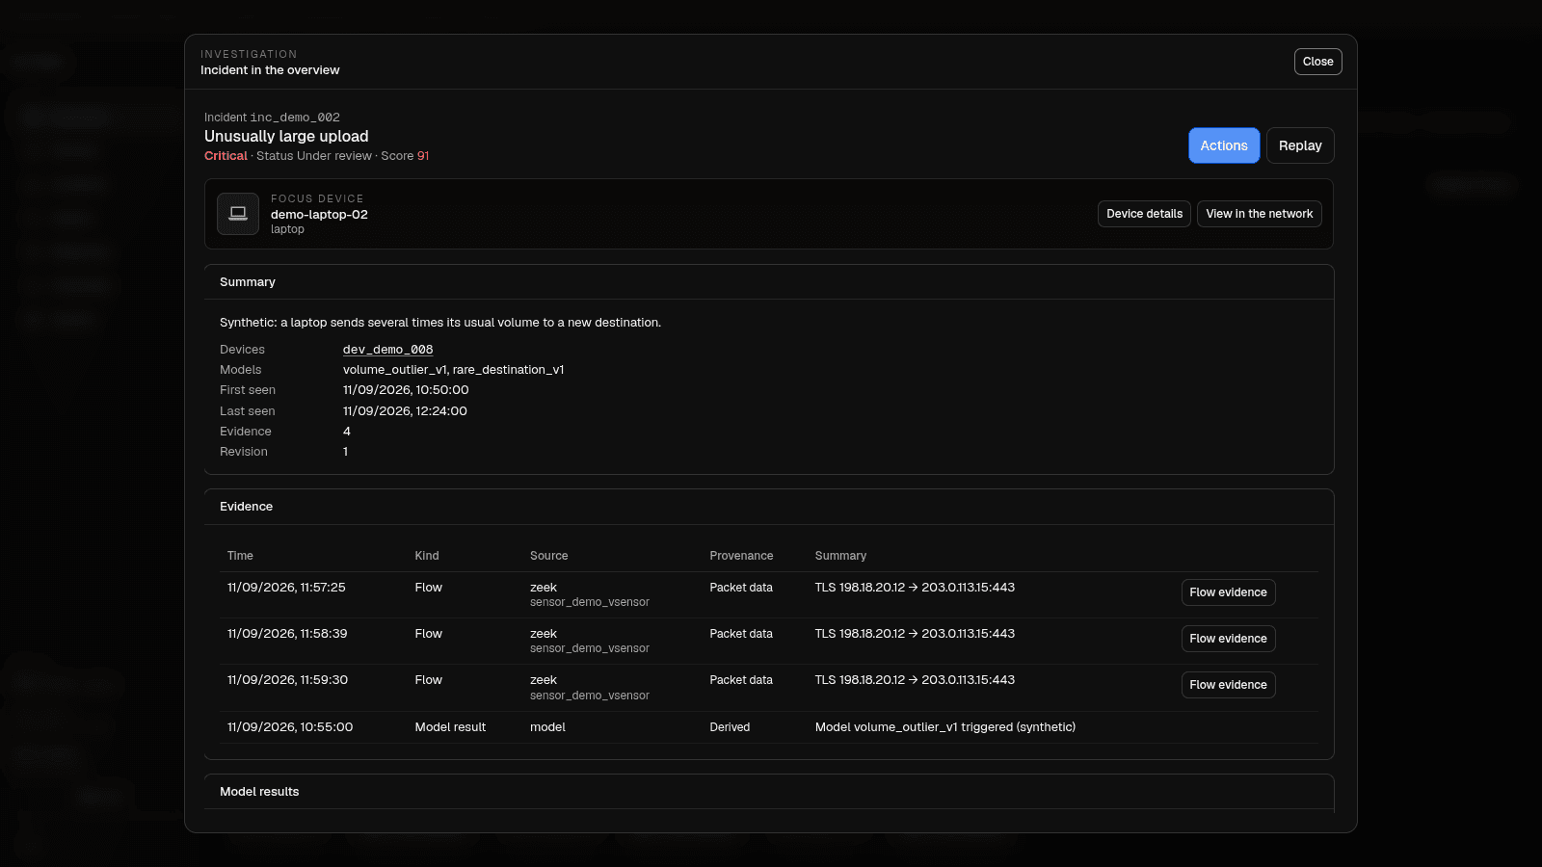1542x867 pixels.
Task: Click the Time column header
Action: [x=240, y=556]
